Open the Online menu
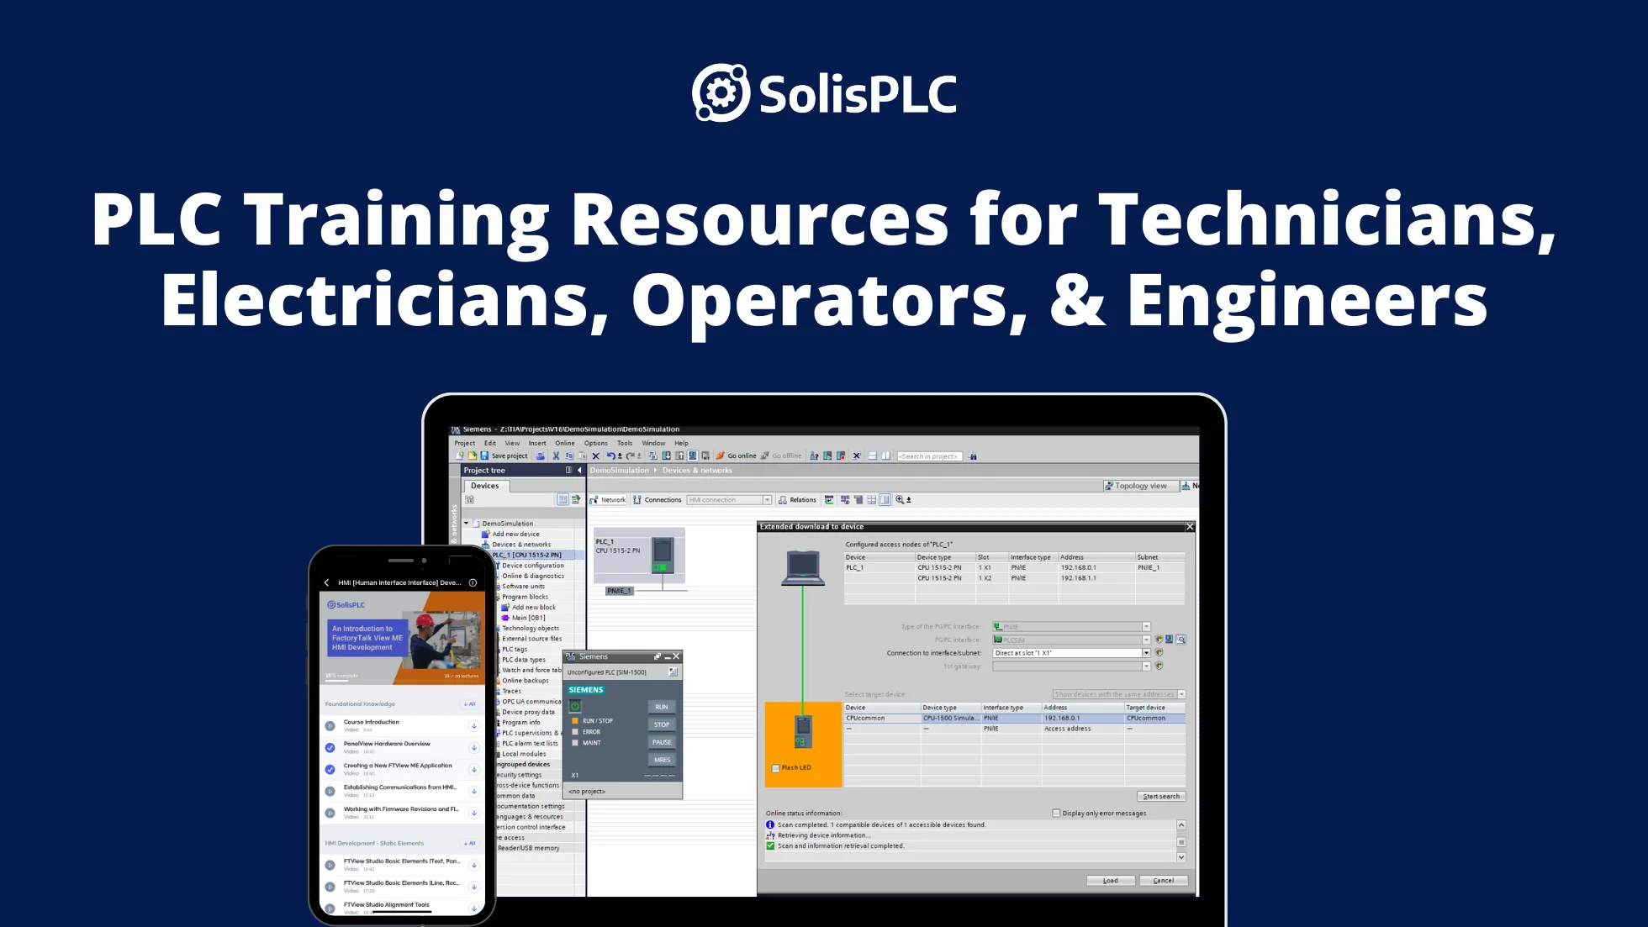The image size is (1648, 927). 564,443
